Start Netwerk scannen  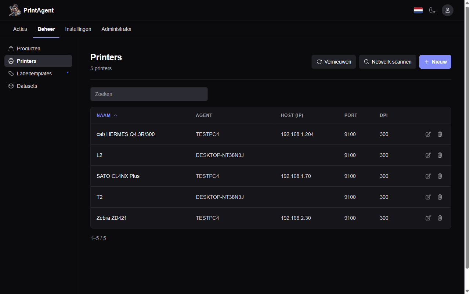[x=388, y=62]
